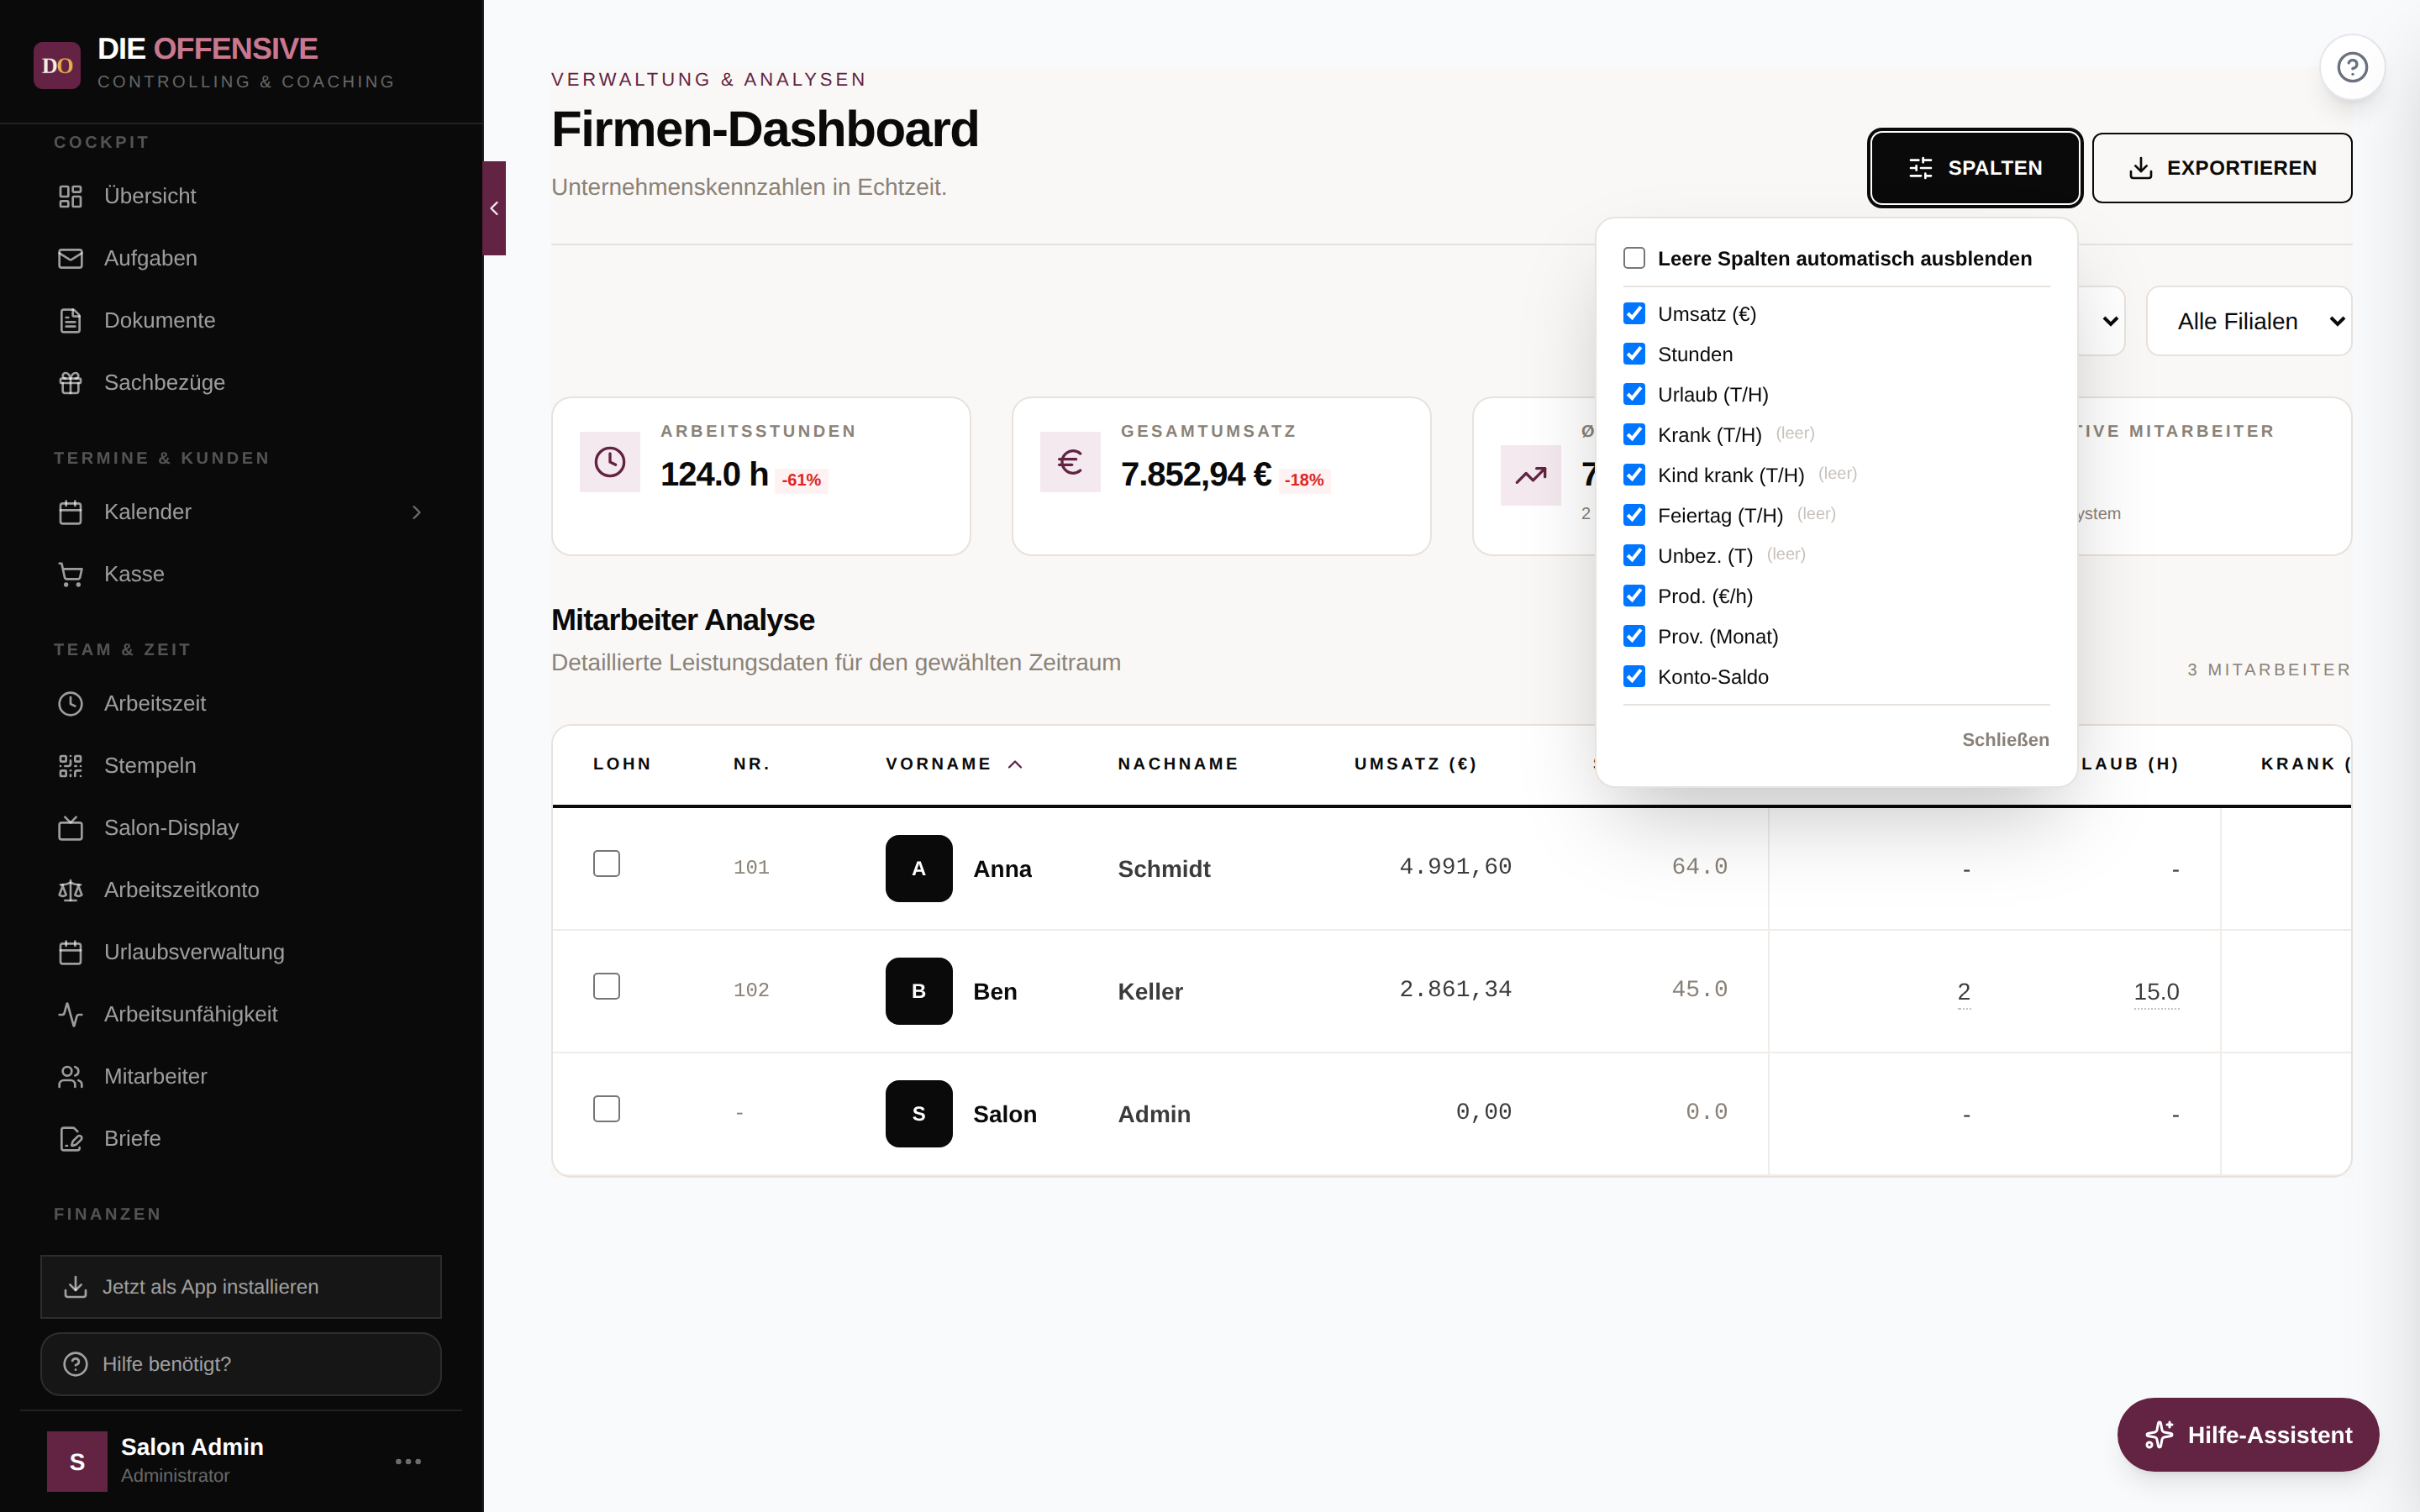This screenshot has width=2420, height=1512.
Task: Click the Mitarbeiter people icon
Action: (70, 1076)
